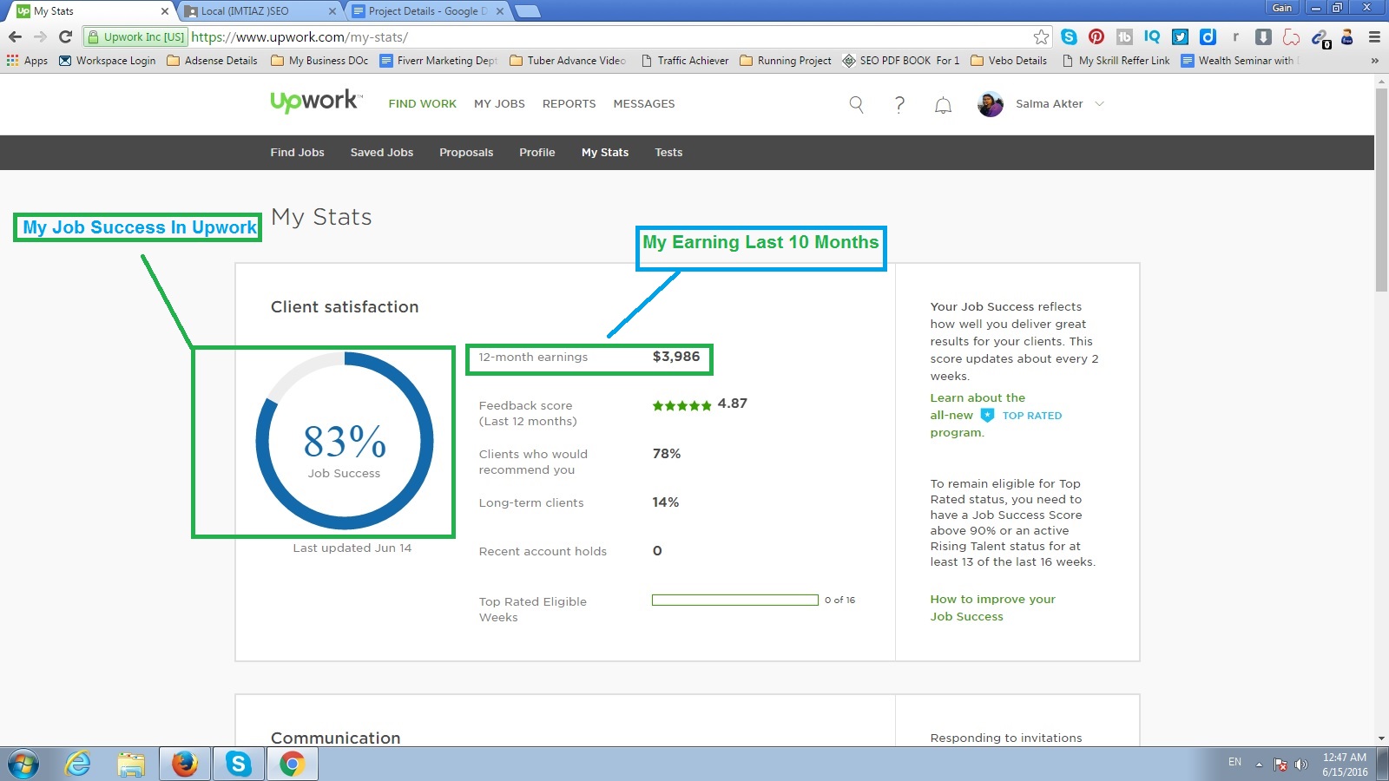Open the FIND WORK menu
Viewport: 1389px width, 781px height.
[422, 104]
